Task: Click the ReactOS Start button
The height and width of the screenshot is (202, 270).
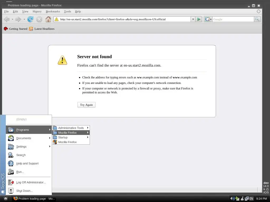Action: (x=6, y=199)
